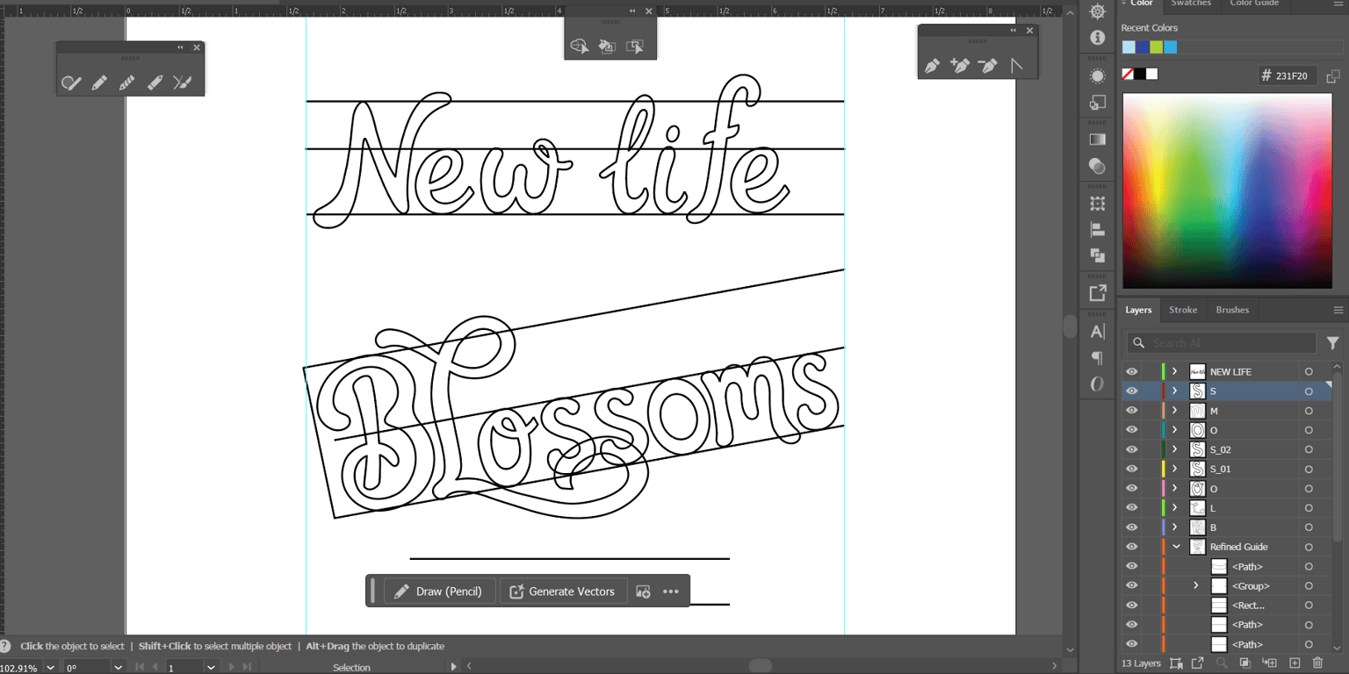Open the Paragraph panel icon

tap(1097, 358)
